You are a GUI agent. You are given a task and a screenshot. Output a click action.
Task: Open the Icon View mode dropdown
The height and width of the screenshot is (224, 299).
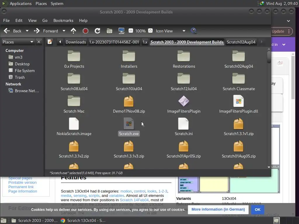coord(171,31)
